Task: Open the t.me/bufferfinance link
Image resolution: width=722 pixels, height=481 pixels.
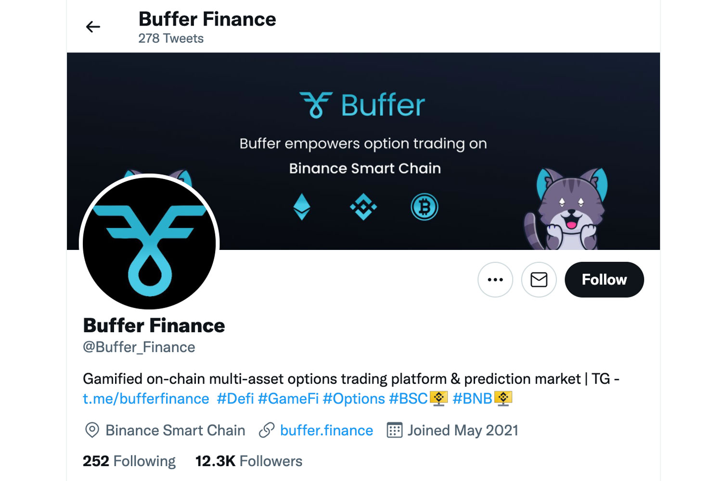Action: point(145,398)
